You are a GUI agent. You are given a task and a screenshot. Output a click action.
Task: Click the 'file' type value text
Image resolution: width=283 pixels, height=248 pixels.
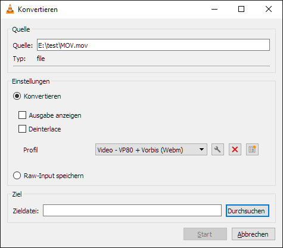click(x=41, y=59)
